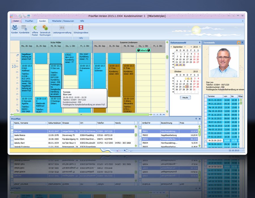Click customer photo in Termininfo
The image size is (255, 198).
(224, 61)
